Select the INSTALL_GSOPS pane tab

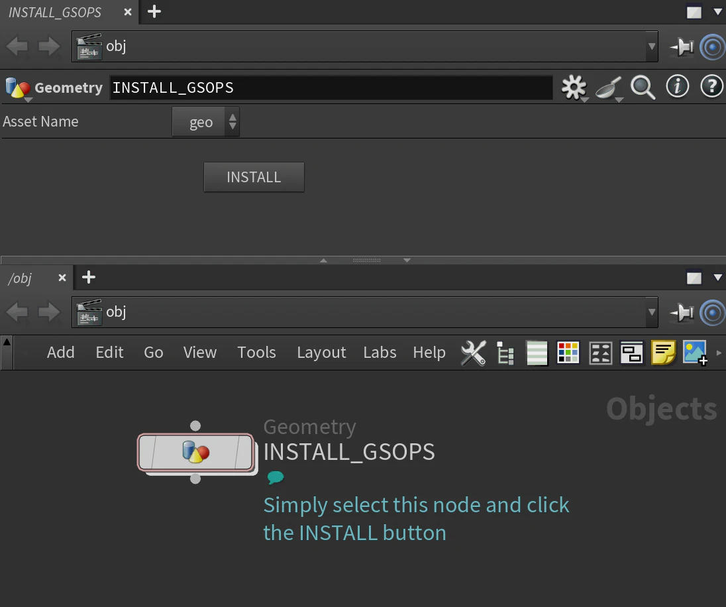point(55,13)
